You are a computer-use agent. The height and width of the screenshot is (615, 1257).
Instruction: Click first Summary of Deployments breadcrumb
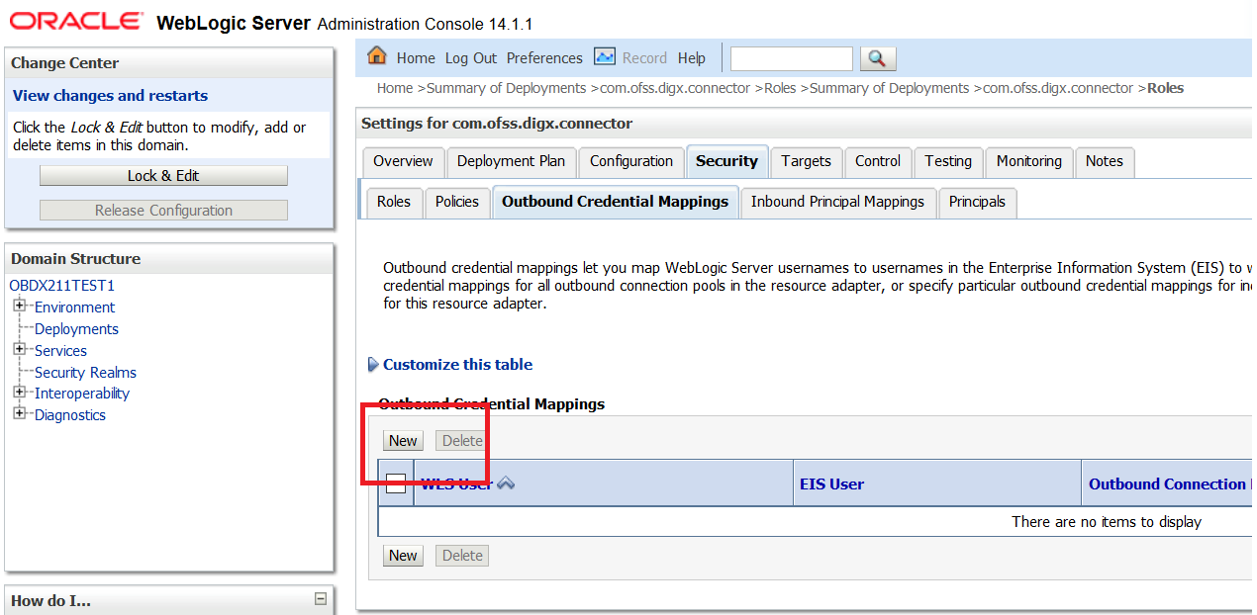point(506,88)
